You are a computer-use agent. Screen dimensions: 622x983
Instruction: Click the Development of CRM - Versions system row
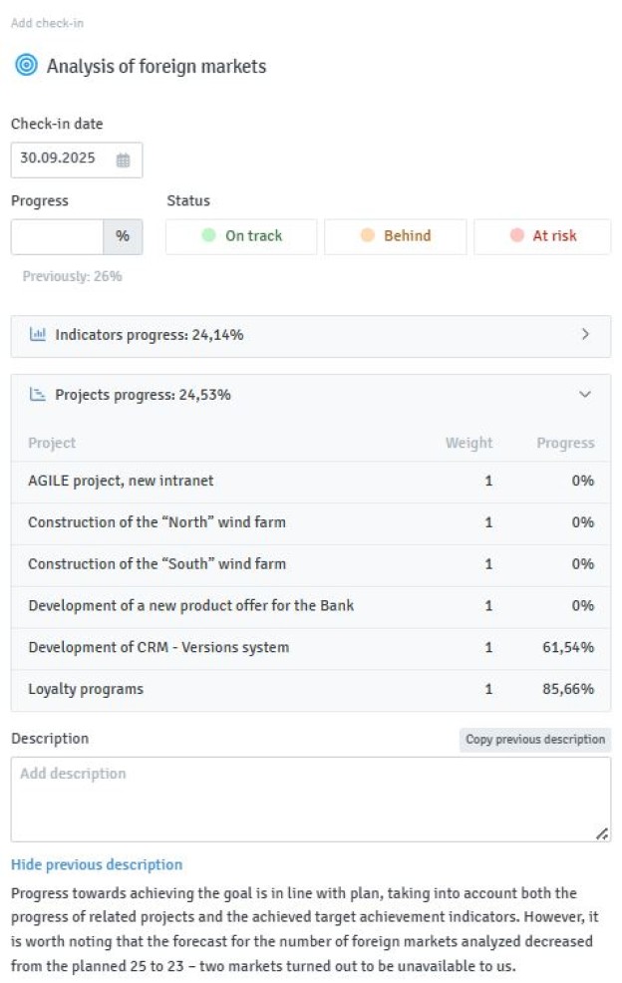click(x=310, y=647)
